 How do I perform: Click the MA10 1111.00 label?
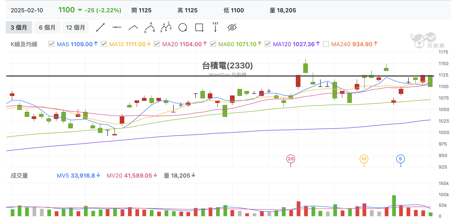click(130, 44)
